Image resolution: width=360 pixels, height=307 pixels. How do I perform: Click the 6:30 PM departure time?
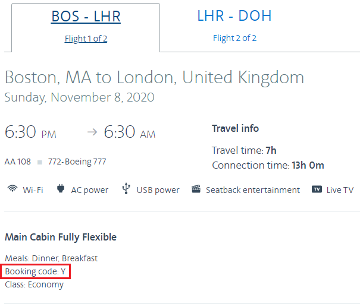pos(30,132)
